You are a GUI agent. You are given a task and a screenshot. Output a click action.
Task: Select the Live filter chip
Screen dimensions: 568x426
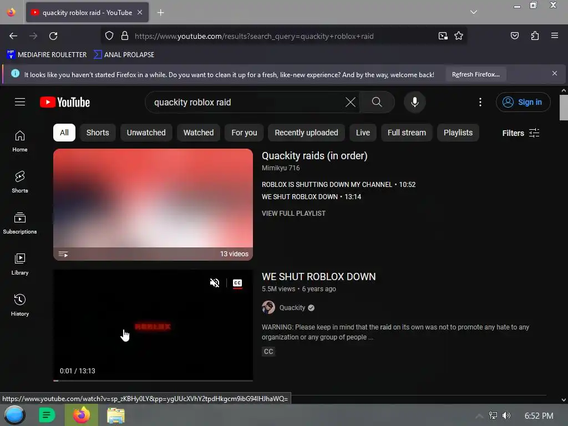coord(363,133)
